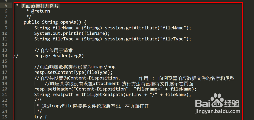The image size is (254, 120).
Task: Click copyFile in the line 23 comment
Action: point(62,106)
